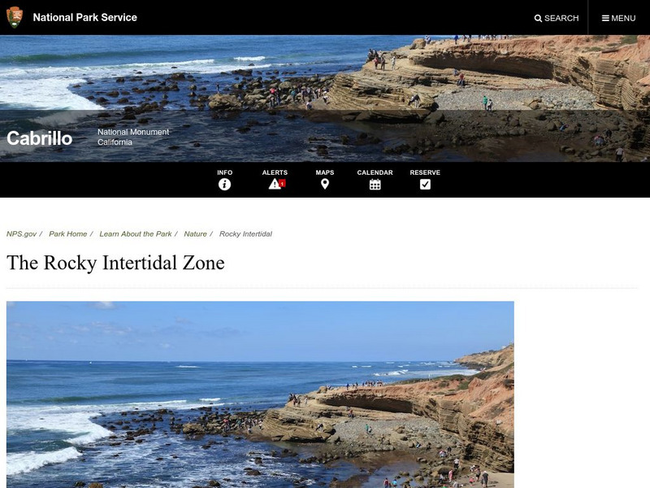Click the NPS arrowhead logo

[x=15, y=17]
